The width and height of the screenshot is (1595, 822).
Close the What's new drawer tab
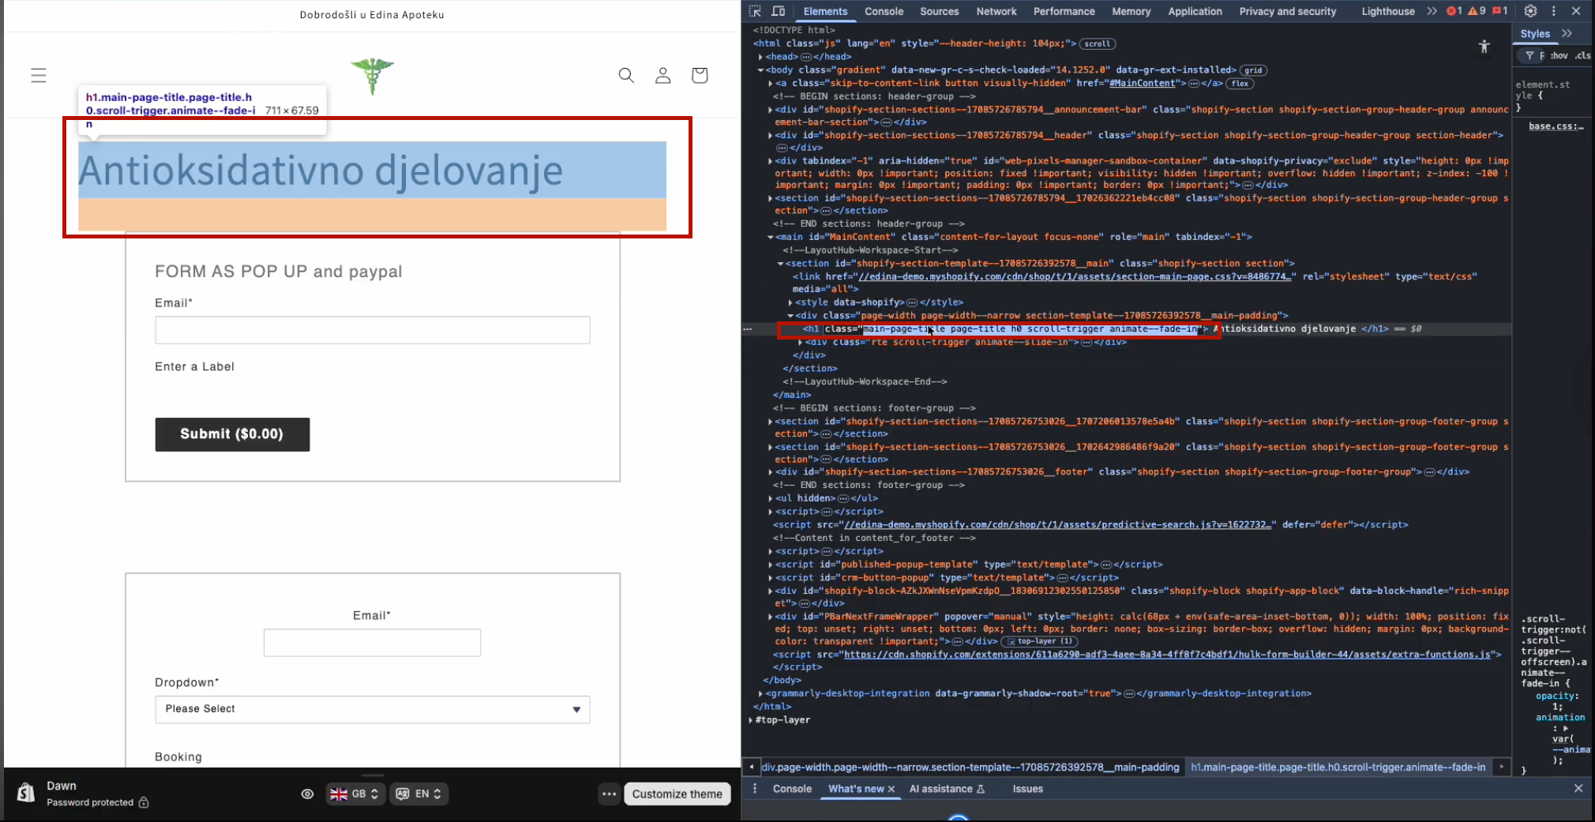coord(891,789)
